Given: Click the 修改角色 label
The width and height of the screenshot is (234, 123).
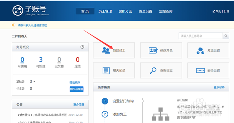Looking at the screenshot, I should coord(166,51).
